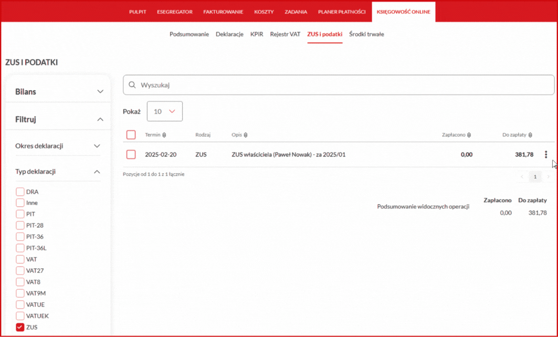The height and width of the screenshot is (337, 558).
Task: Switch to the Rejestr VAT sub-tab
Action: pos(285,34)
